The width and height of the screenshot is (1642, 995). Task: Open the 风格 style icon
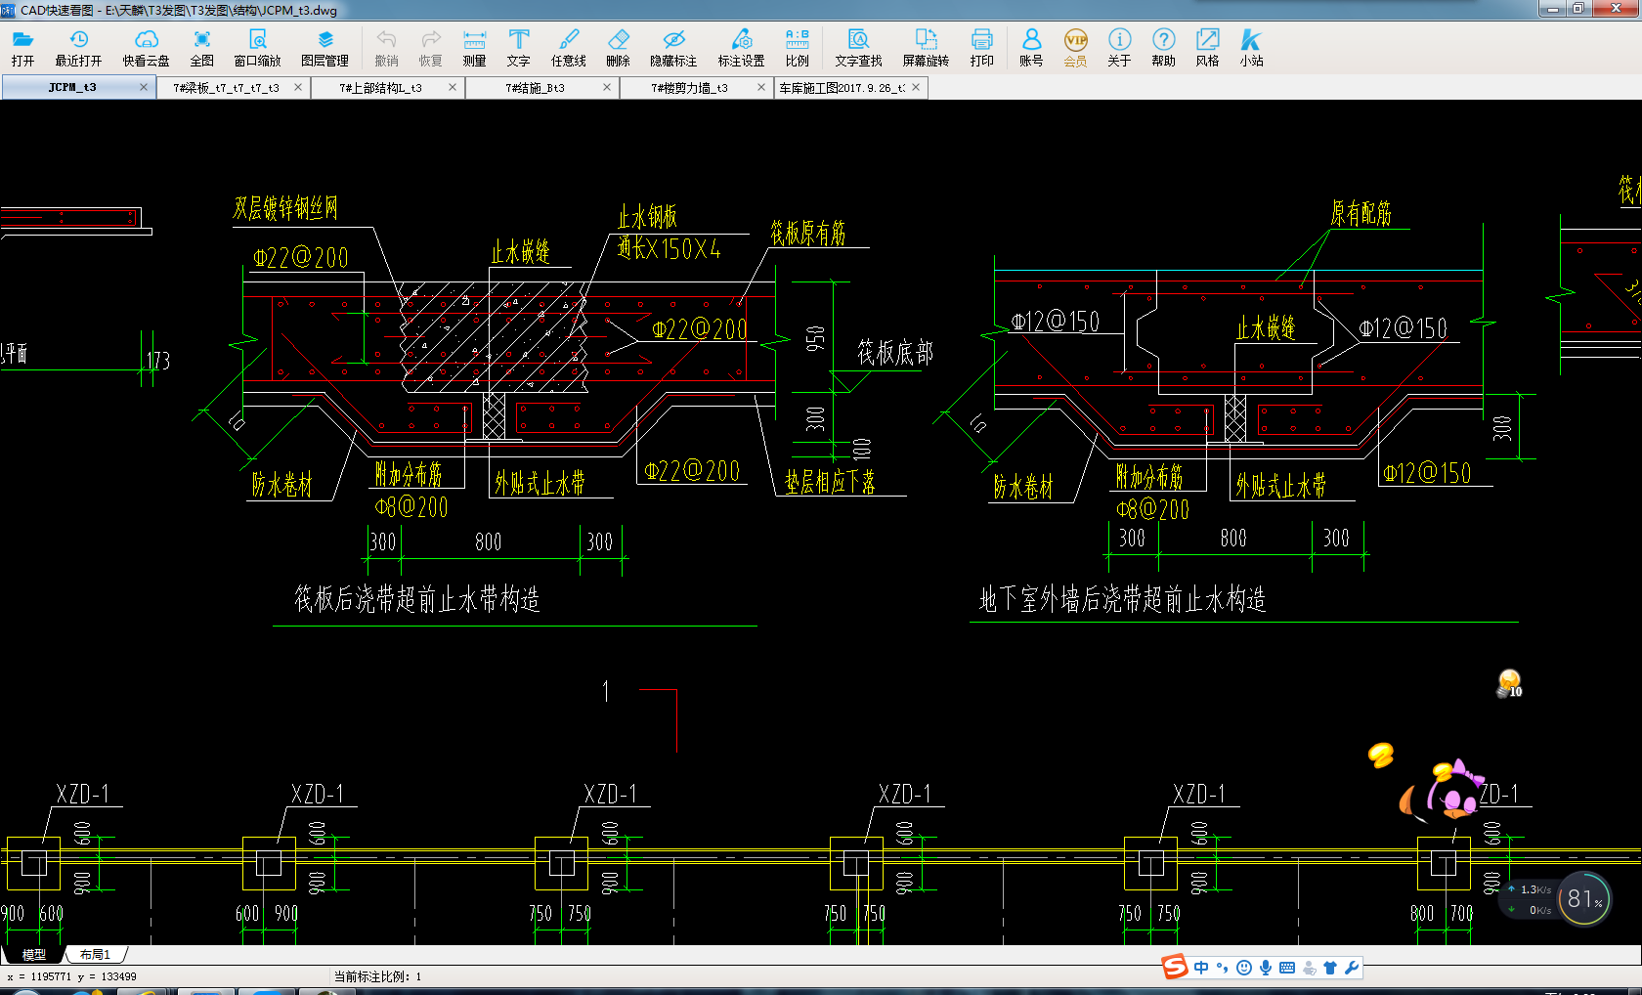[x=1207, y=47]
